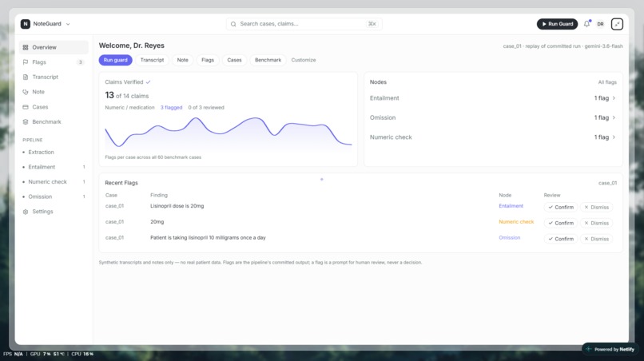Click the Numeric check node link in Recent Flags

(516, 222)
